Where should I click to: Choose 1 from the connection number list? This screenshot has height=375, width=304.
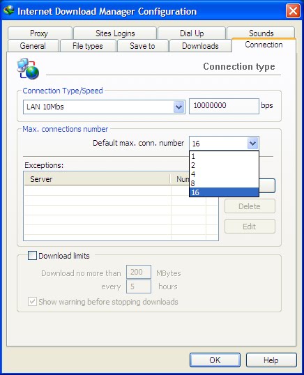point(224,156)
